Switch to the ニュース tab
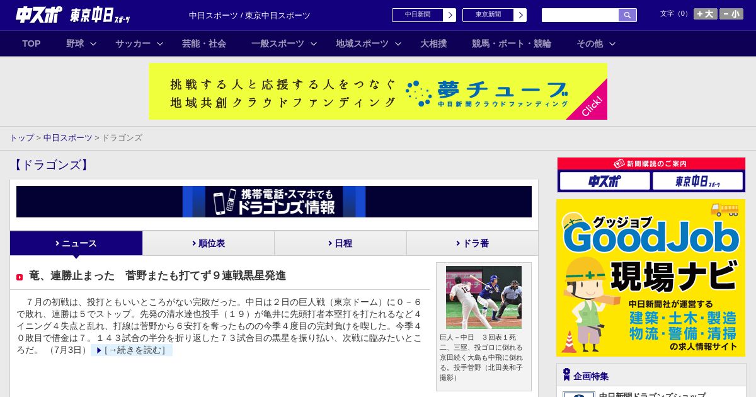The height and width of the screenshot is (397, 756). 76,243
